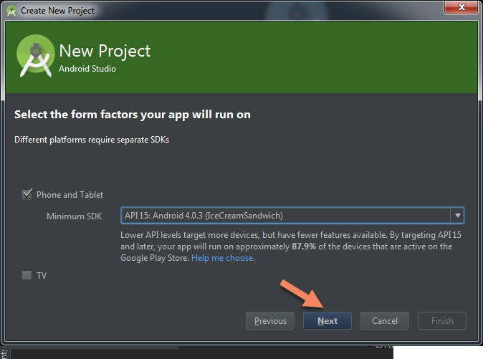This screenshot has height=359, width=483.
Task: Click the Minimum SDK dropdown arrow
Action: pyautogui.click(x=456, y=216)
